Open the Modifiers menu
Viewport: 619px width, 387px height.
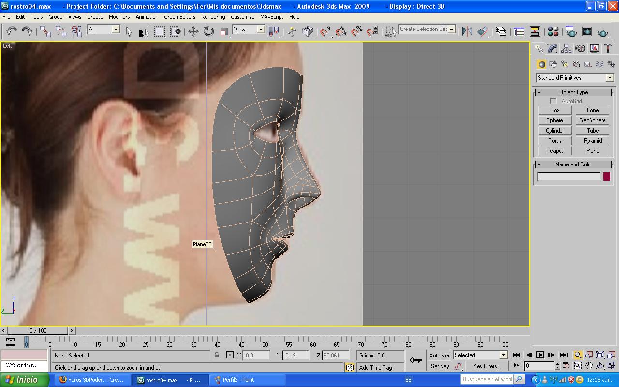[x=119, y=17]
